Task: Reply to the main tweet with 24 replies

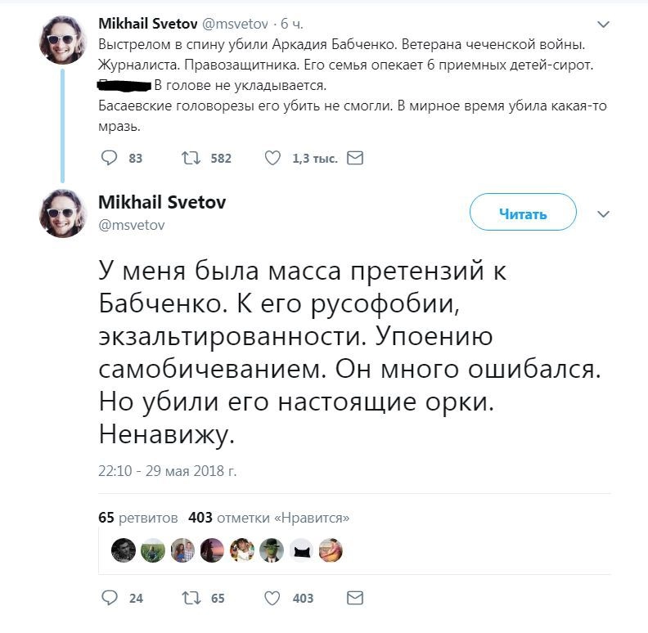Action: (109, 598)
